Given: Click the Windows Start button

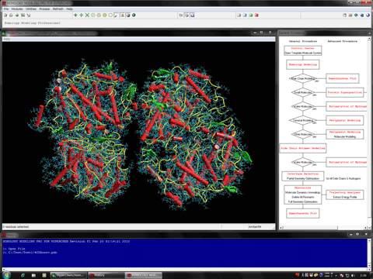Looking at the screenshot, I should coord(6,275).
